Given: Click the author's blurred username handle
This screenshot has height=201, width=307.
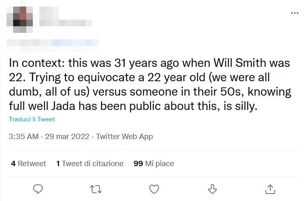Looking at the screenshot, I should click(53, 42).
